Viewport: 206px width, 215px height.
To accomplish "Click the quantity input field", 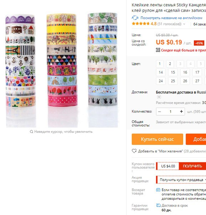I will click(170, 112).
